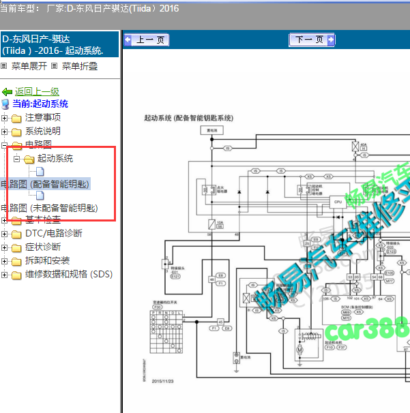Viewport: 410px width, 413px height.
Task: Open 电路图 (配备智能钥匙) document
Action: (x=45, y=184)
